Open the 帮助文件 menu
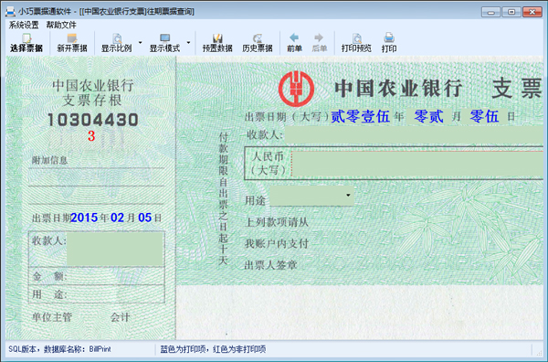 (61, 25)
